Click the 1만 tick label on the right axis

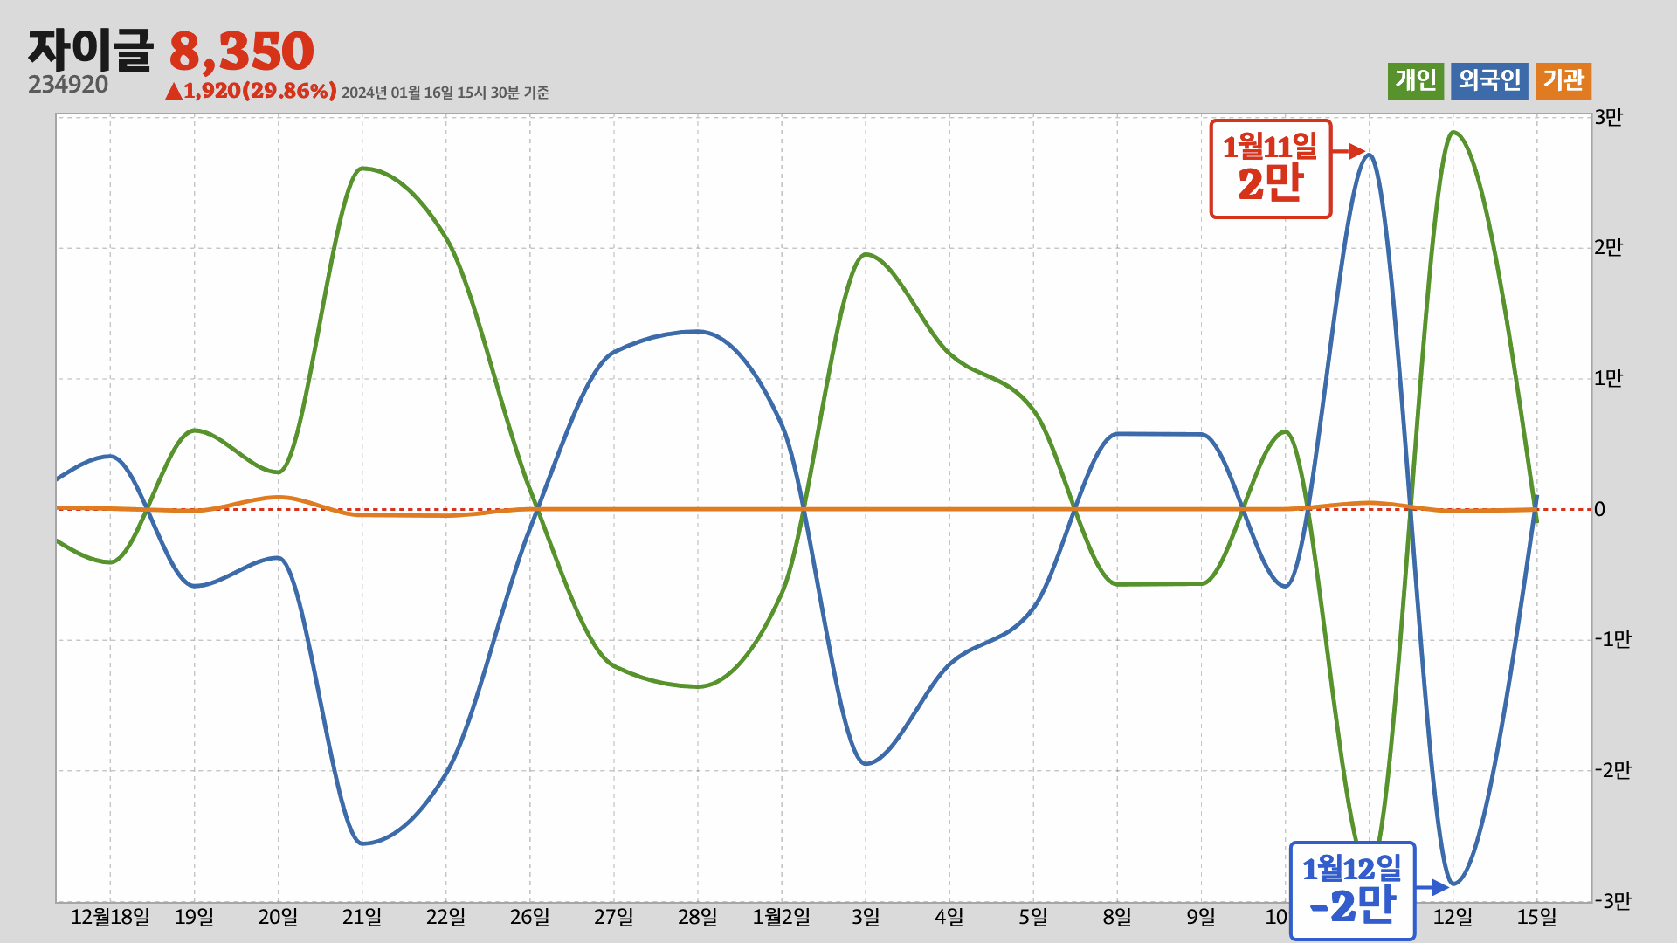pyautogui.click(x=1608, y=378)
